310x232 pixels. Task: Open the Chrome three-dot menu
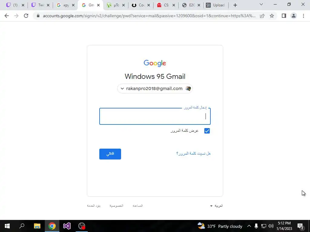pyautogui.click(x=303, y=16)
